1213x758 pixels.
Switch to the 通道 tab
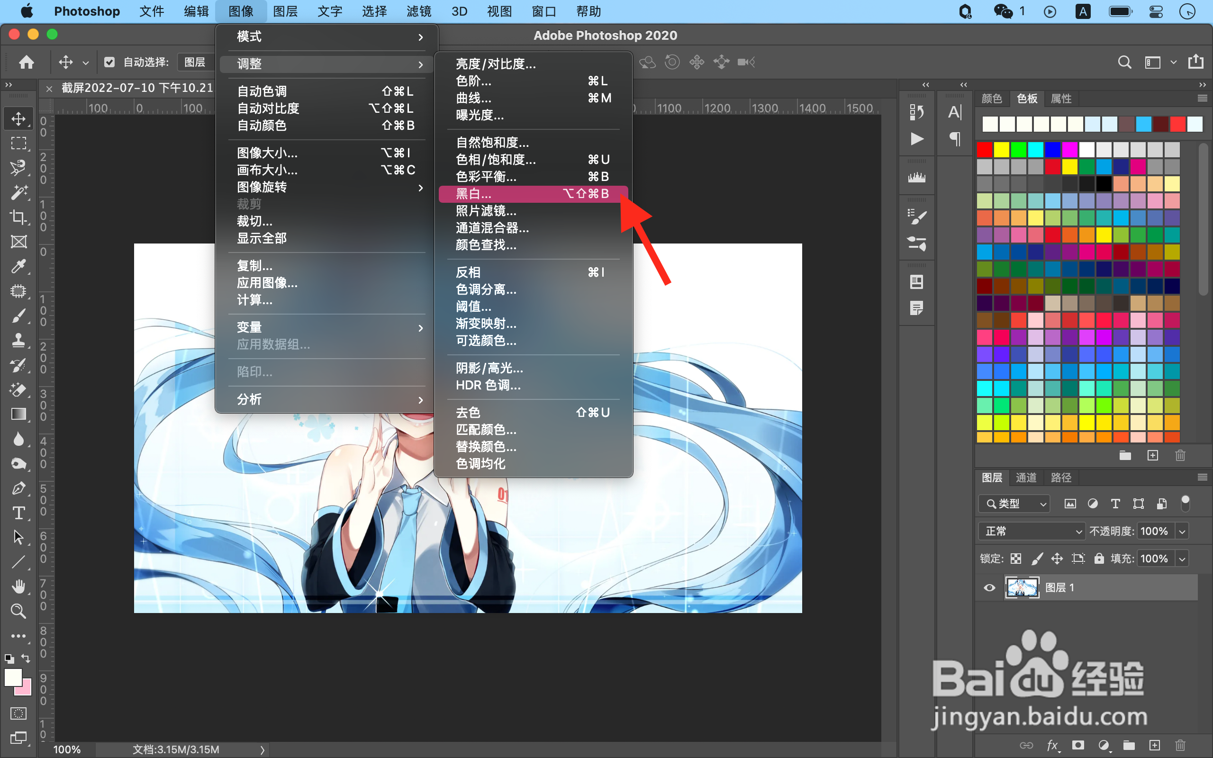(x=1025, y=477)
